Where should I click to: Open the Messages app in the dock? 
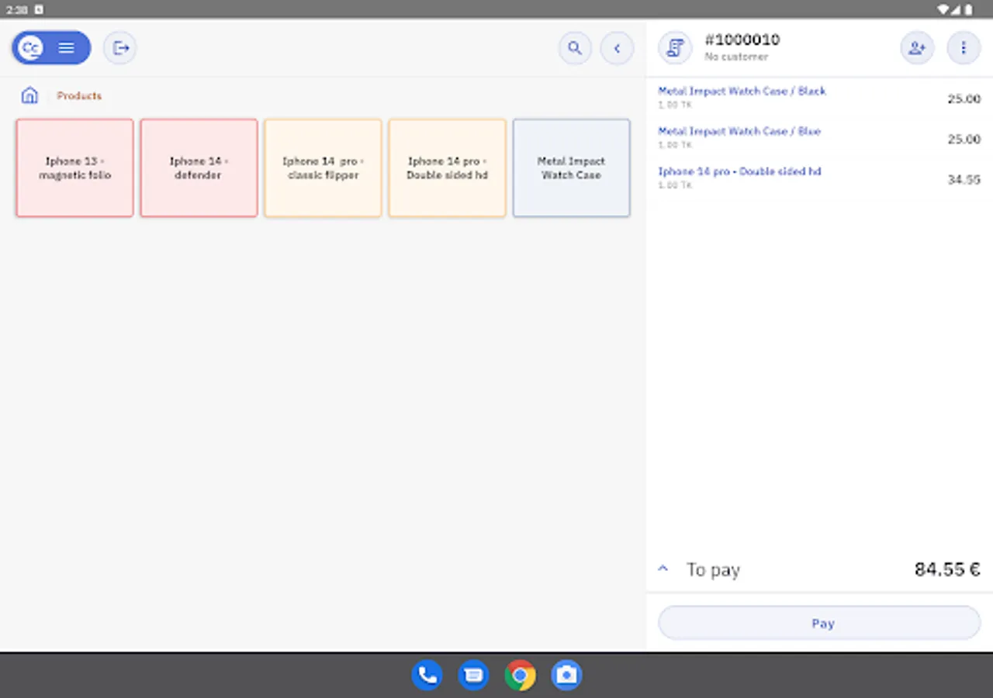tap(473, 675)
